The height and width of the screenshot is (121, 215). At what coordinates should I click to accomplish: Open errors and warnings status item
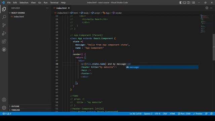(x=7, y=114)
